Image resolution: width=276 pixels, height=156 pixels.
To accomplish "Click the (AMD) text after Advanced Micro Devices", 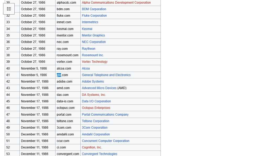I will pyautogui.click(x=122, y=88).
